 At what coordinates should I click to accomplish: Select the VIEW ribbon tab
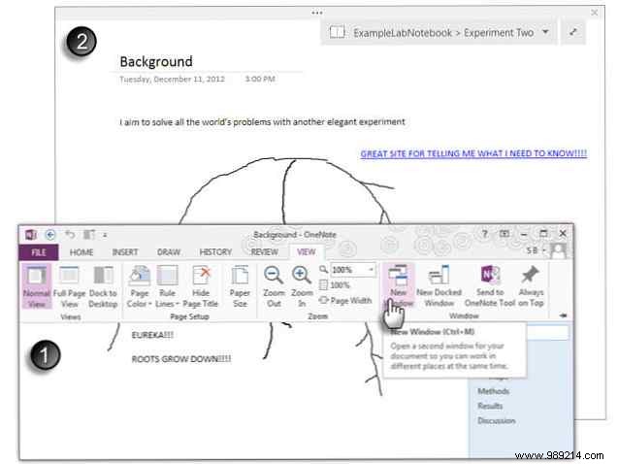coord(307,252)
